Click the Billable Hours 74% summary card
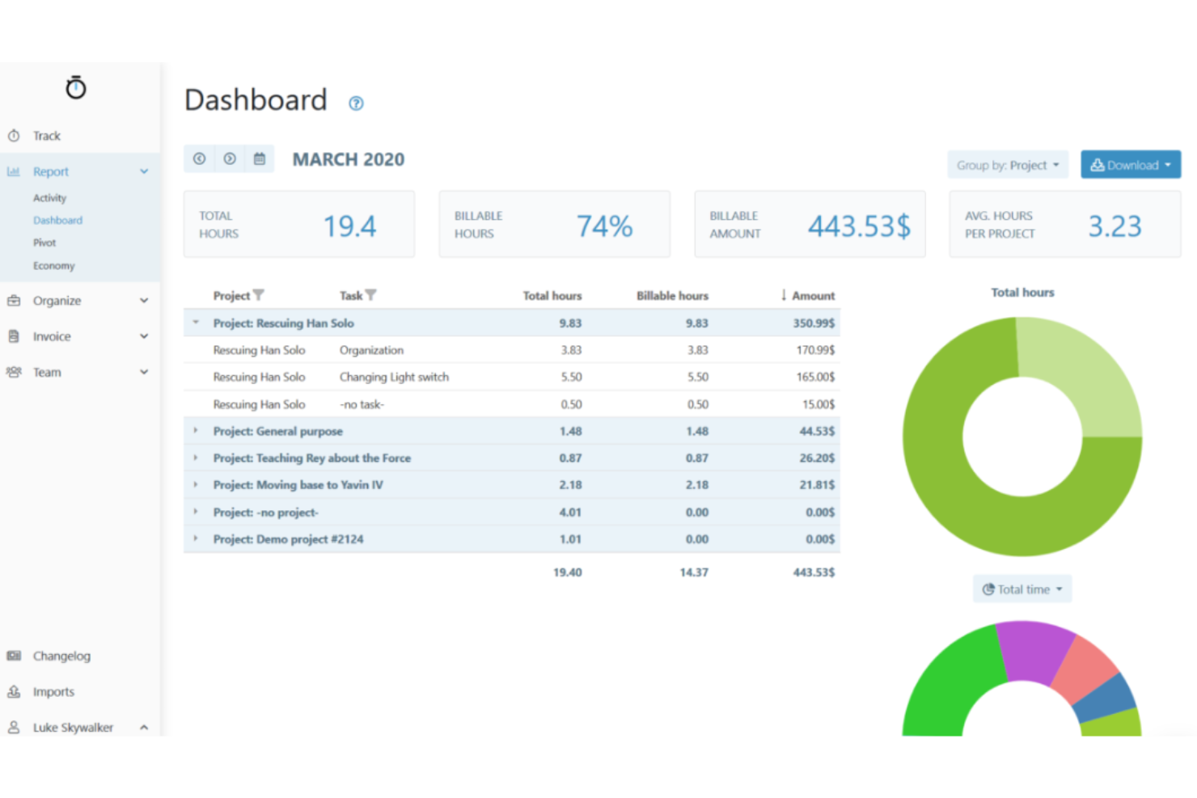The image size is (1197, 798). 554,225
